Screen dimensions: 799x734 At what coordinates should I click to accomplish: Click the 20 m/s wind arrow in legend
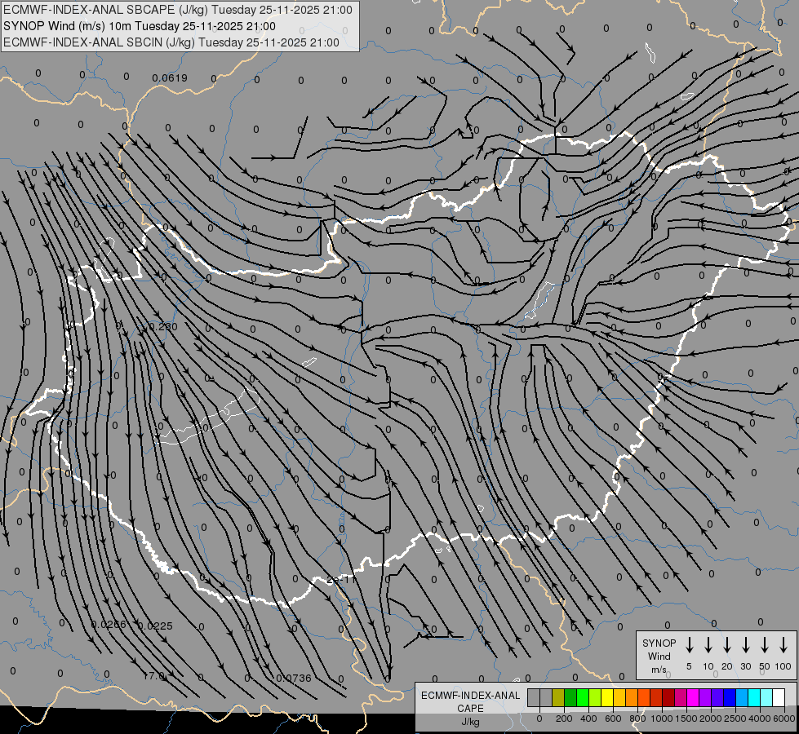(x=726, y=645)
